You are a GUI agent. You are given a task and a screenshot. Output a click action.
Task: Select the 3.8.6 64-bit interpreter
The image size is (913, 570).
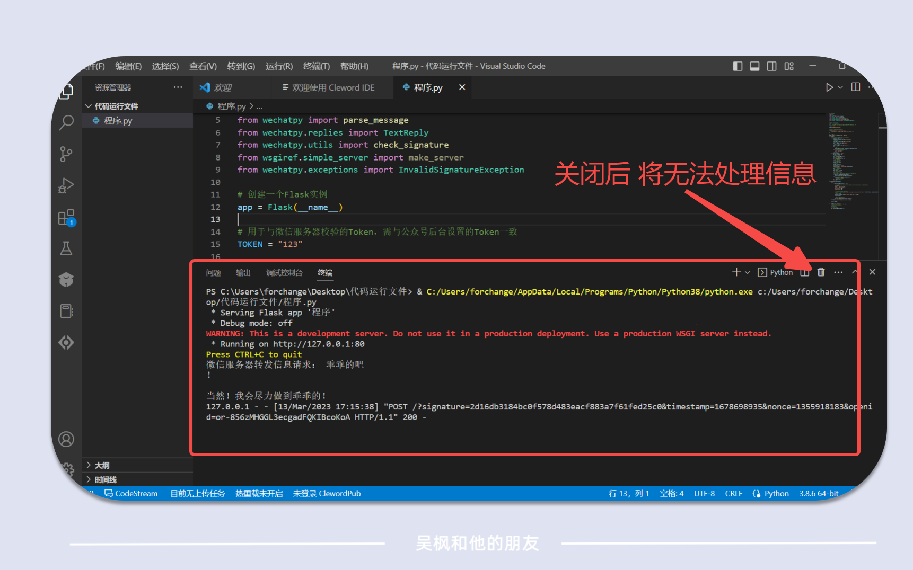click(819, 493)
